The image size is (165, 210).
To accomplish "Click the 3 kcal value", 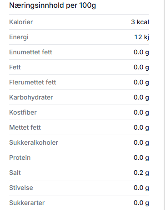I will click(x=140, y=22).
